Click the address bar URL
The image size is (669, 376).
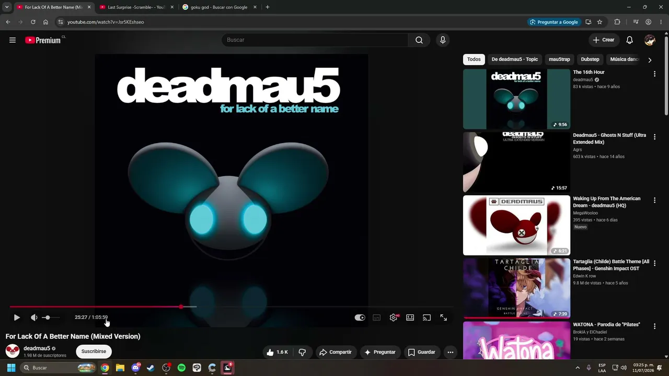pyautogui.click(x=106, y=22)
